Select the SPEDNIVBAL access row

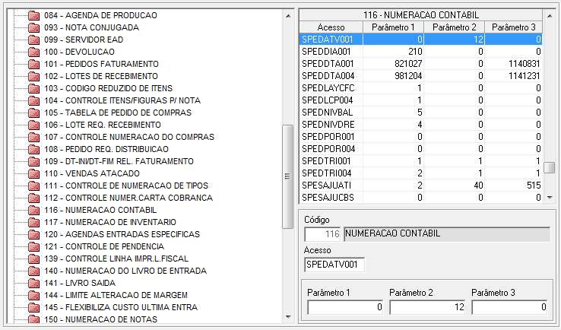click(420, 113)
